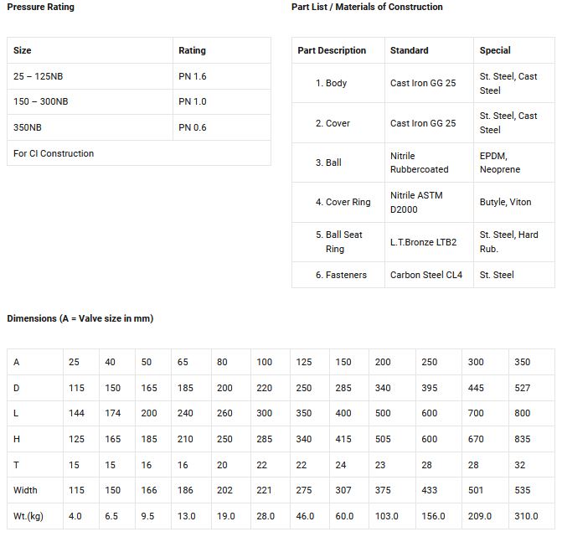
Task: Select the 310.0 weight value
Action: [x=526, y=516]
